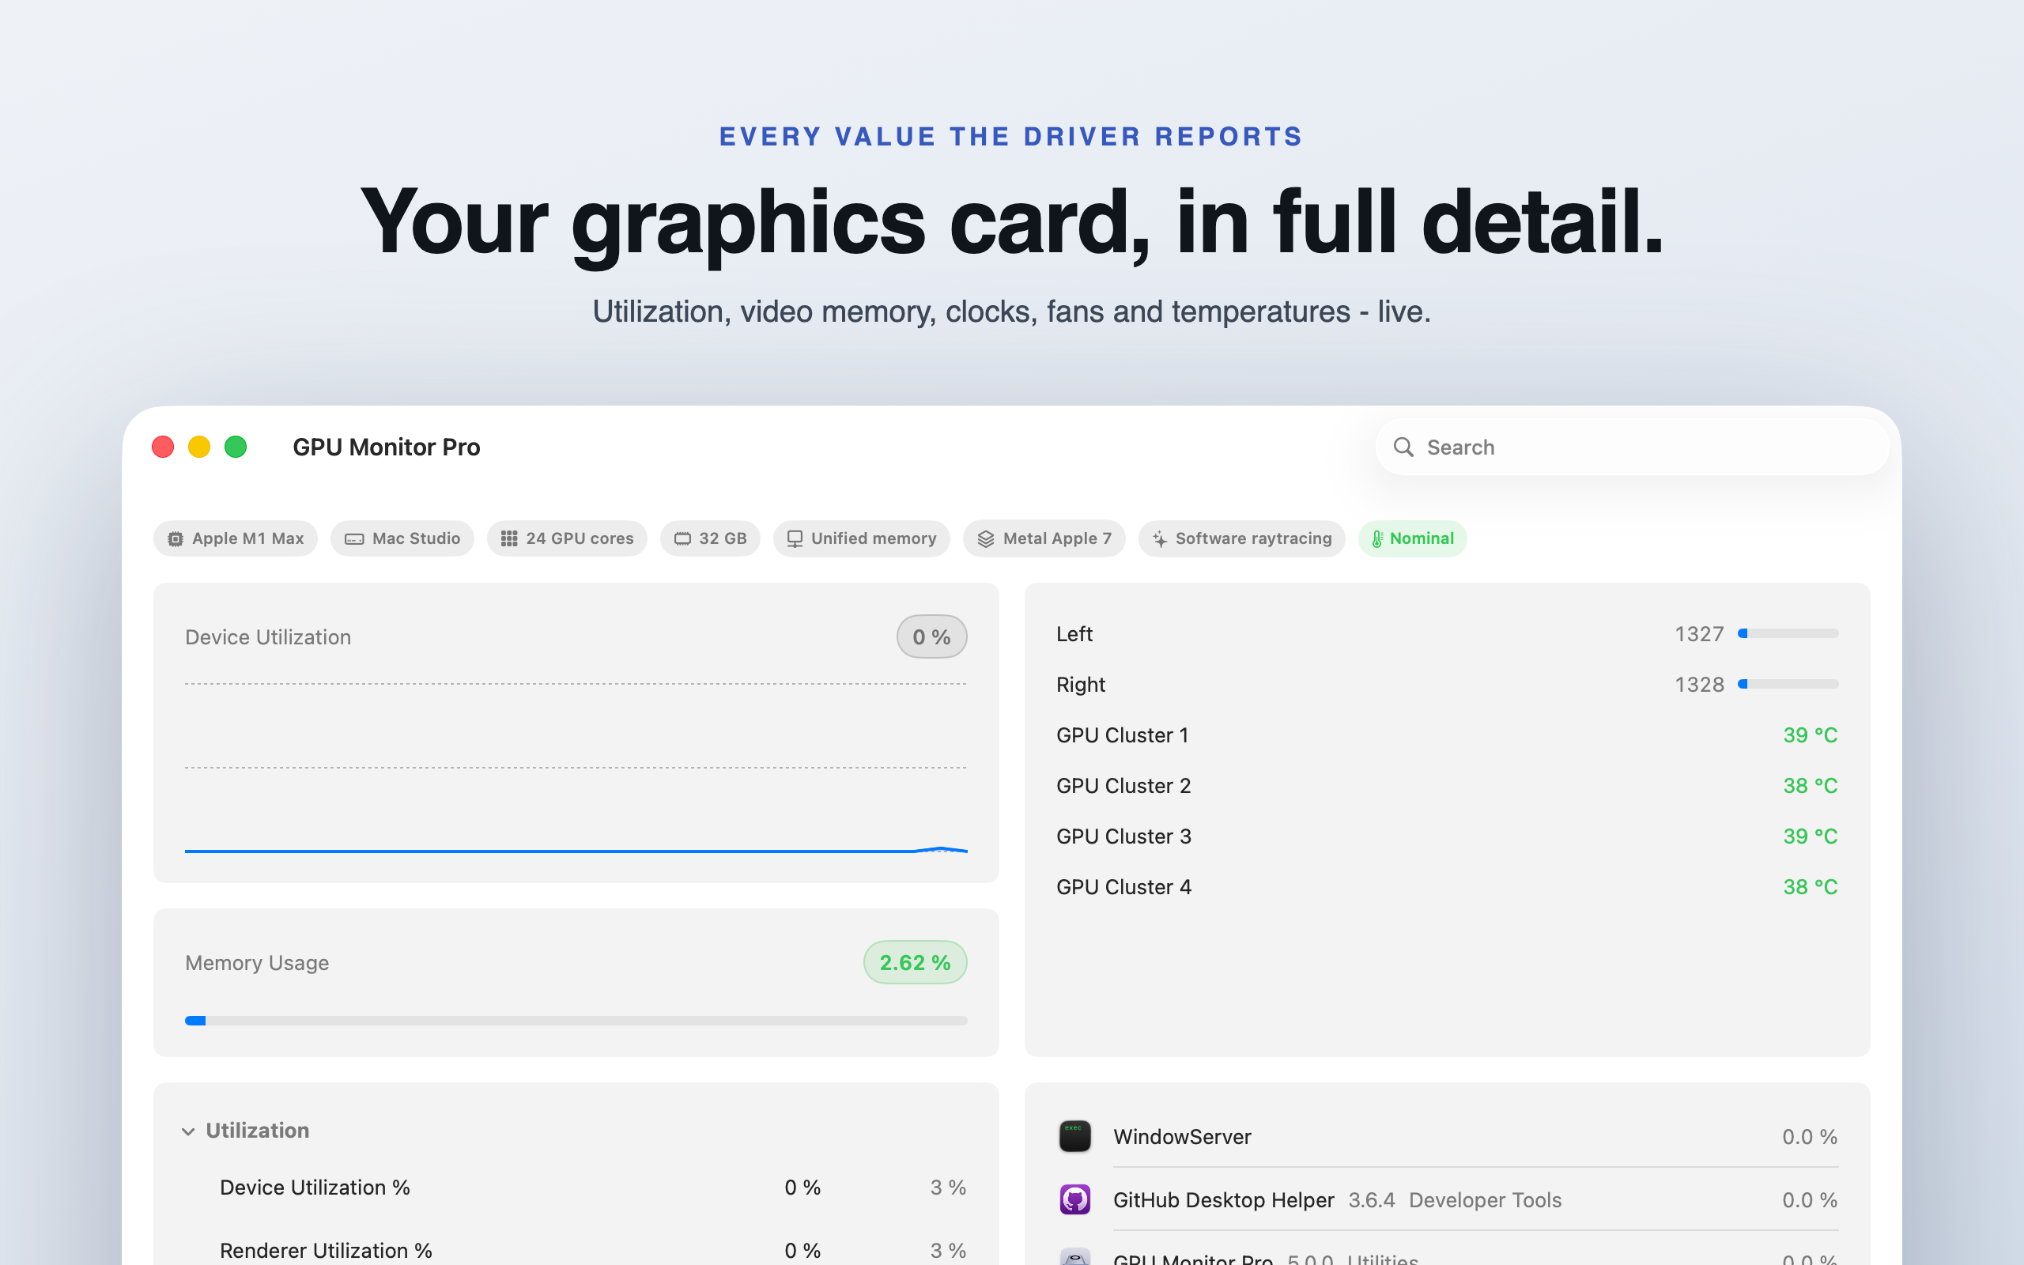Click the GitHub Desktop Helper 0.0 % usage value
The image size is (2024, 1265).
[x=1810, y=1201]
